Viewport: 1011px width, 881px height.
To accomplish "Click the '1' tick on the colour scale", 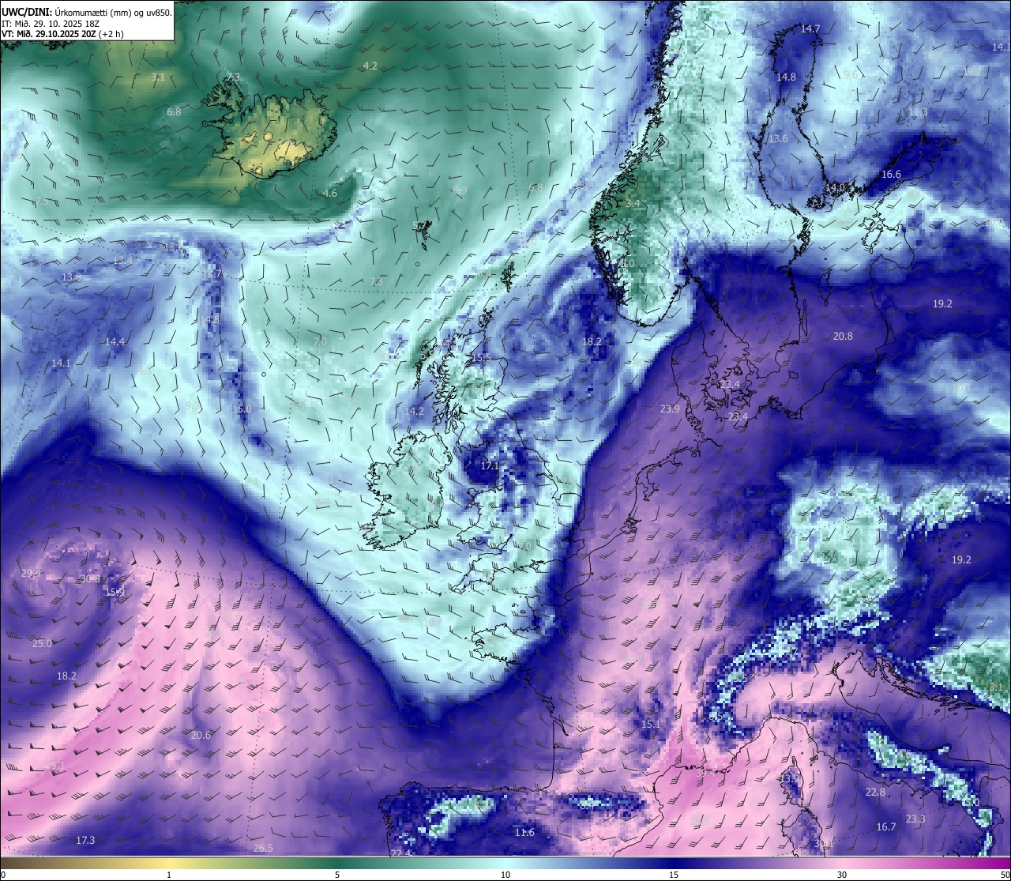I will [x=169, y=875].
